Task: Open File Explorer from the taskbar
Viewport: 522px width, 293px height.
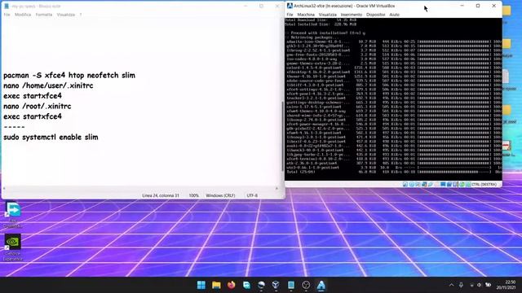Action: click(216, 285)
